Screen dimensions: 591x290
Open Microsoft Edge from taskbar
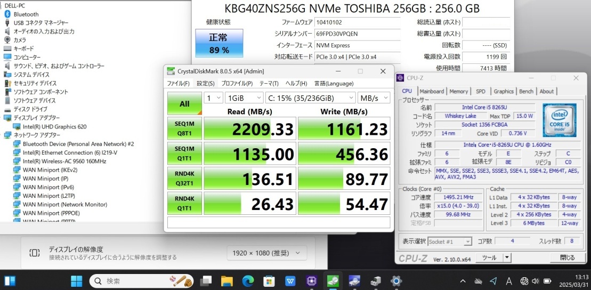pos(248,281)
